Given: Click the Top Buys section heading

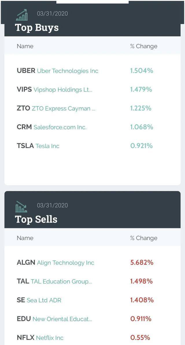Looking at the screenshot, I should click(x=37, y=28).
